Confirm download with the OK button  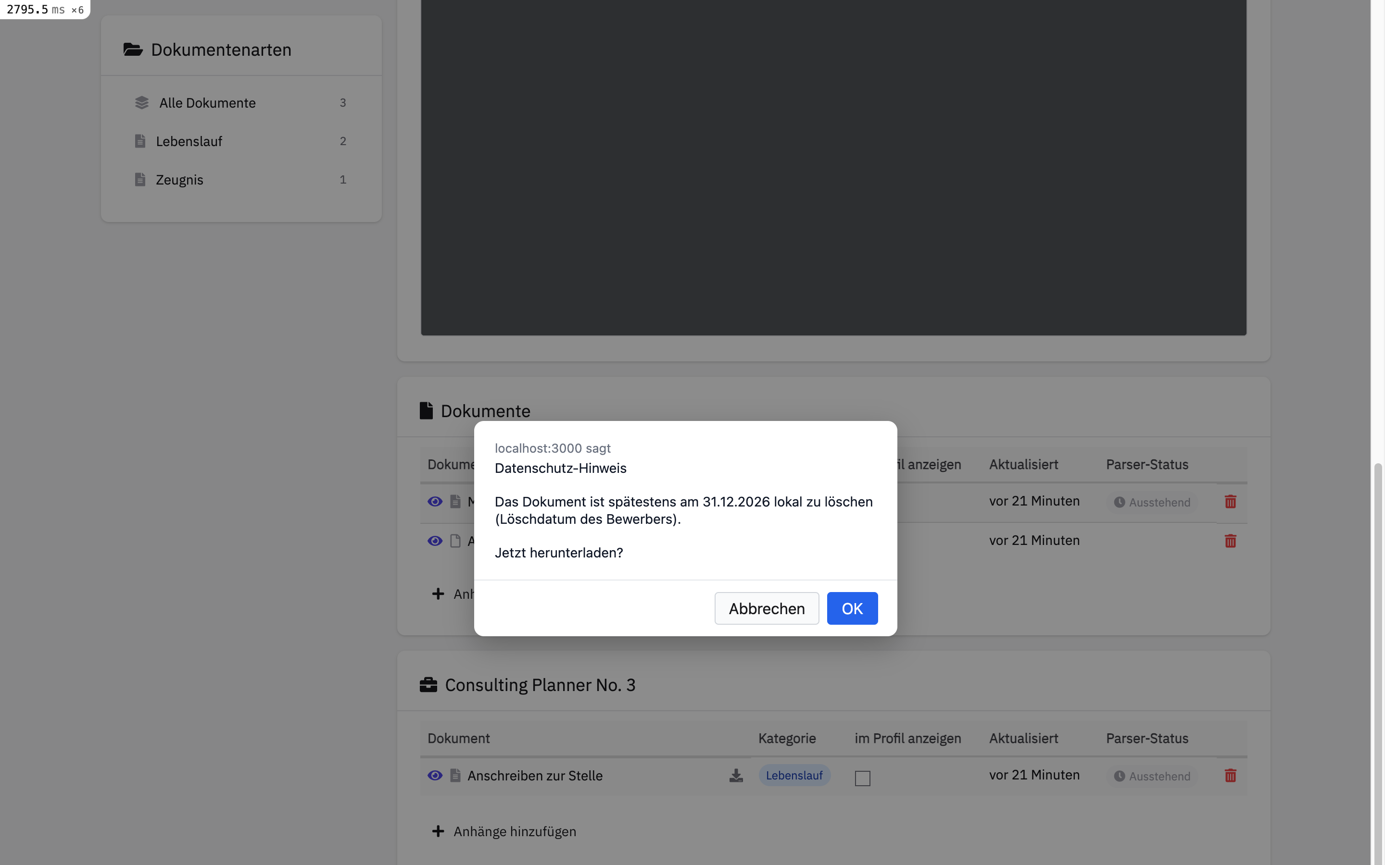tap(852, 608)
